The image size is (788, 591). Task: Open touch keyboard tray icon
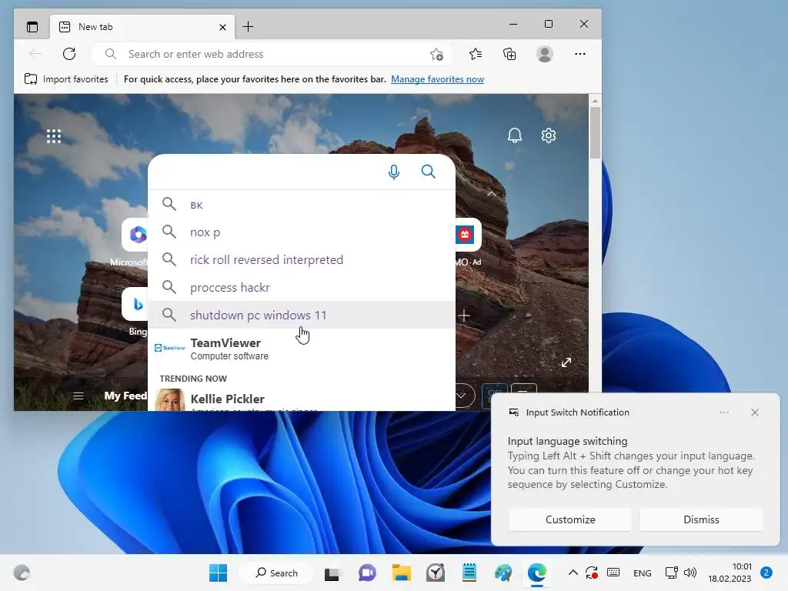pyautogui.click(x=613, y=573)
